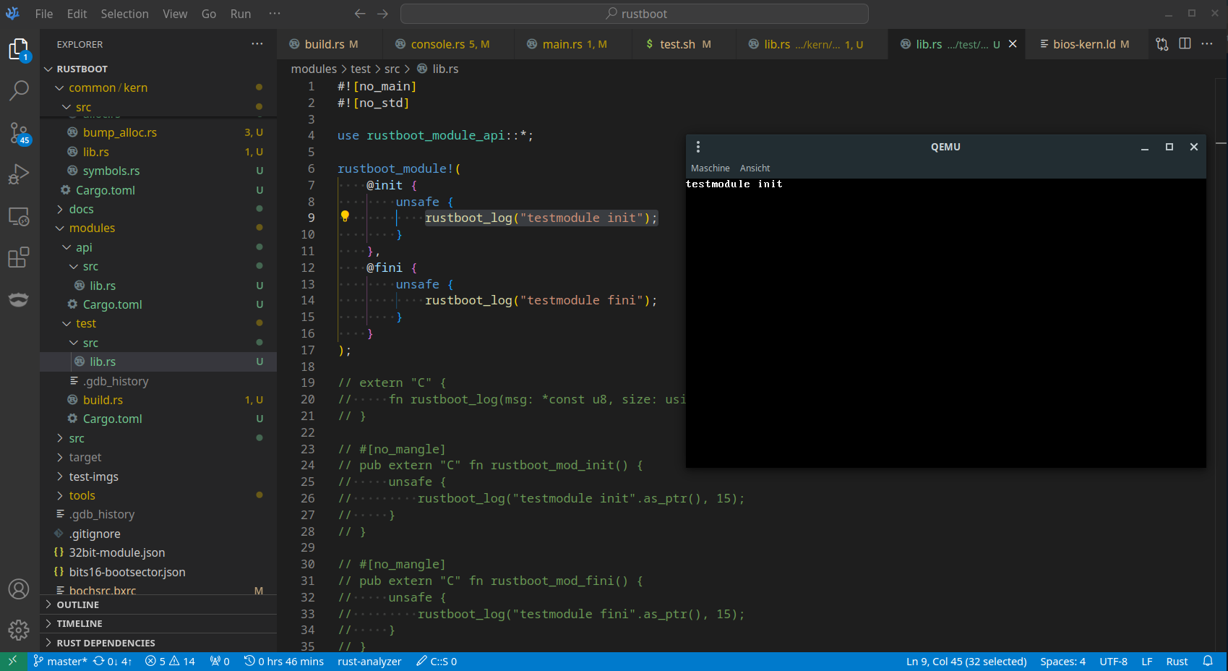
Task: Open the Maschine menu in QEMU
Action: [710, 168]
